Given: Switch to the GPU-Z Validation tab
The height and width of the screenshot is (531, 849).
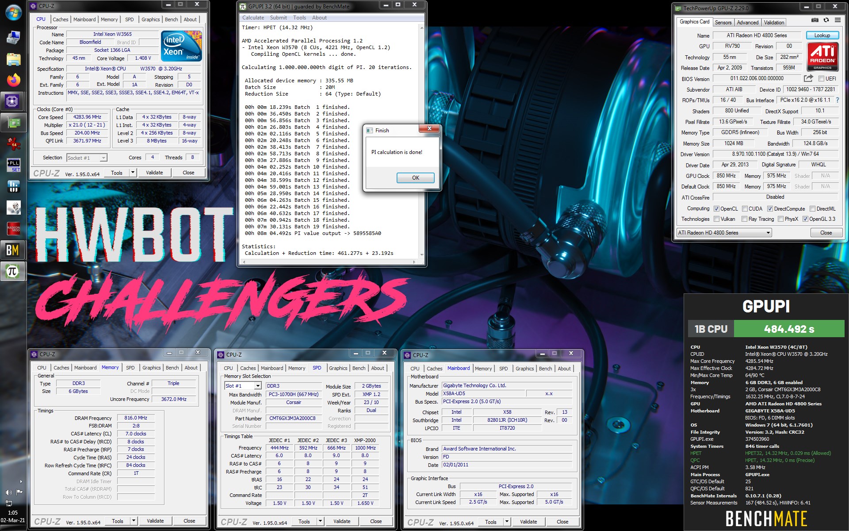Looking at the screenshot, I should point(774,23).
